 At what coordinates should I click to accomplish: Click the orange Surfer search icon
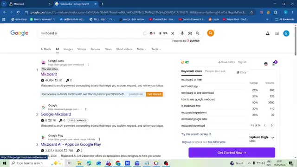click(x=210, y=33)
